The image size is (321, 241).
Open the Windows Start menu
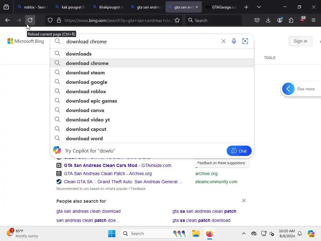coord(112,233)
